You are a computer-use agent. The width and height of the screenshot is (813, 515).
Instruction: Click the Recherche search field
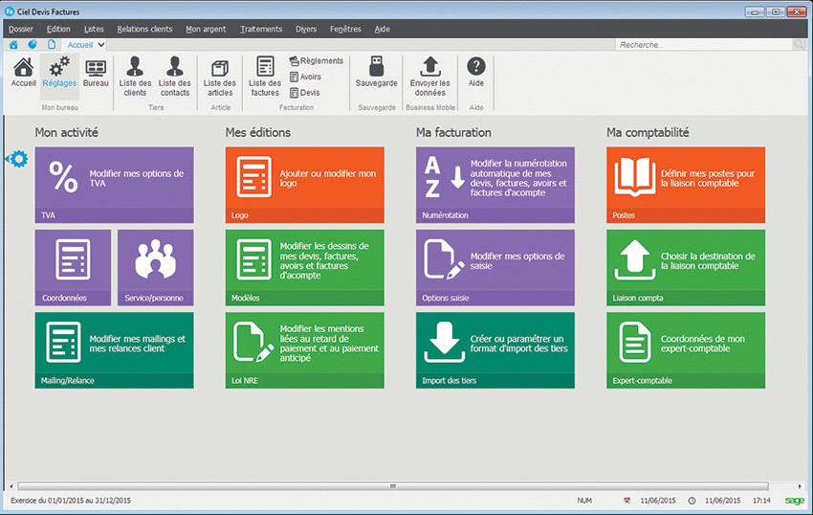point(703,45)
